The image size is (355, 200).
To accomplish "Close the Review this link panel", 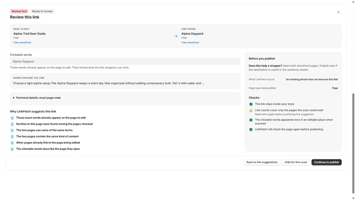I will tap(339, 12).
